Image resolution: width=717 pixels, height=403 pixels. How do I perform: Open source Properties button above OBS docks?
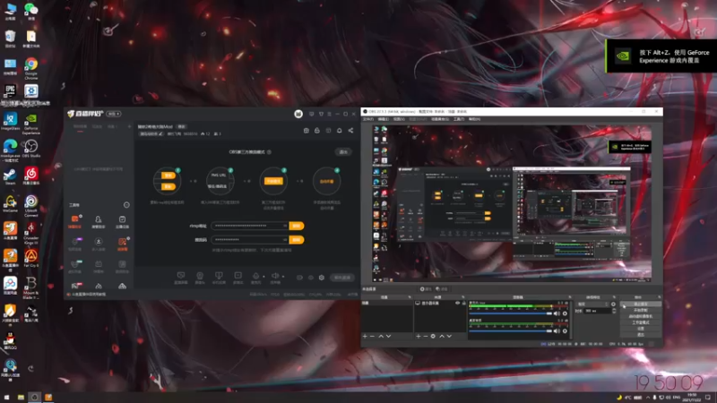426,288
